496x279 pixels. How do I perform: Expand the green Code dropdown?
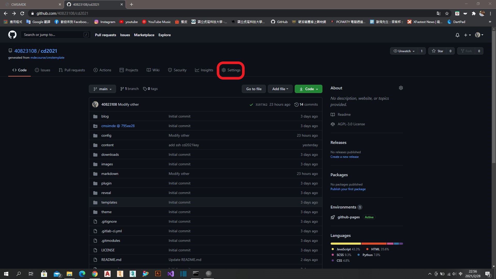coord(308,89)
